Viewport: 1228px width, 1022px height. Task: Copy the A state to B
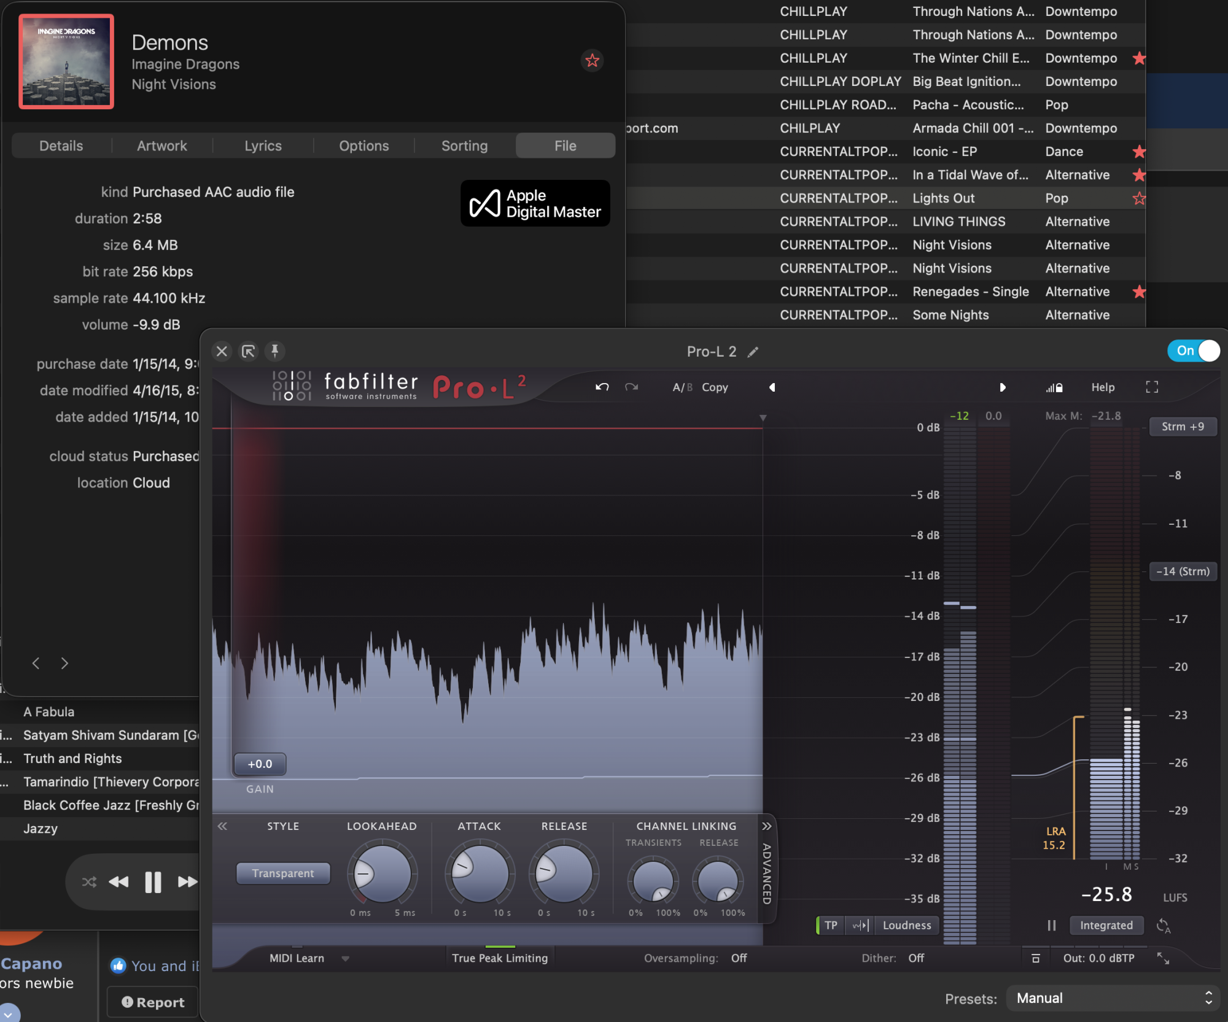pos(715,387)
